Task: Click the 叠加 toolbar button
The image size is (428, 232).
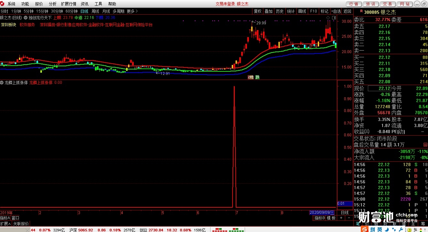Action: [x=268, y=11]
